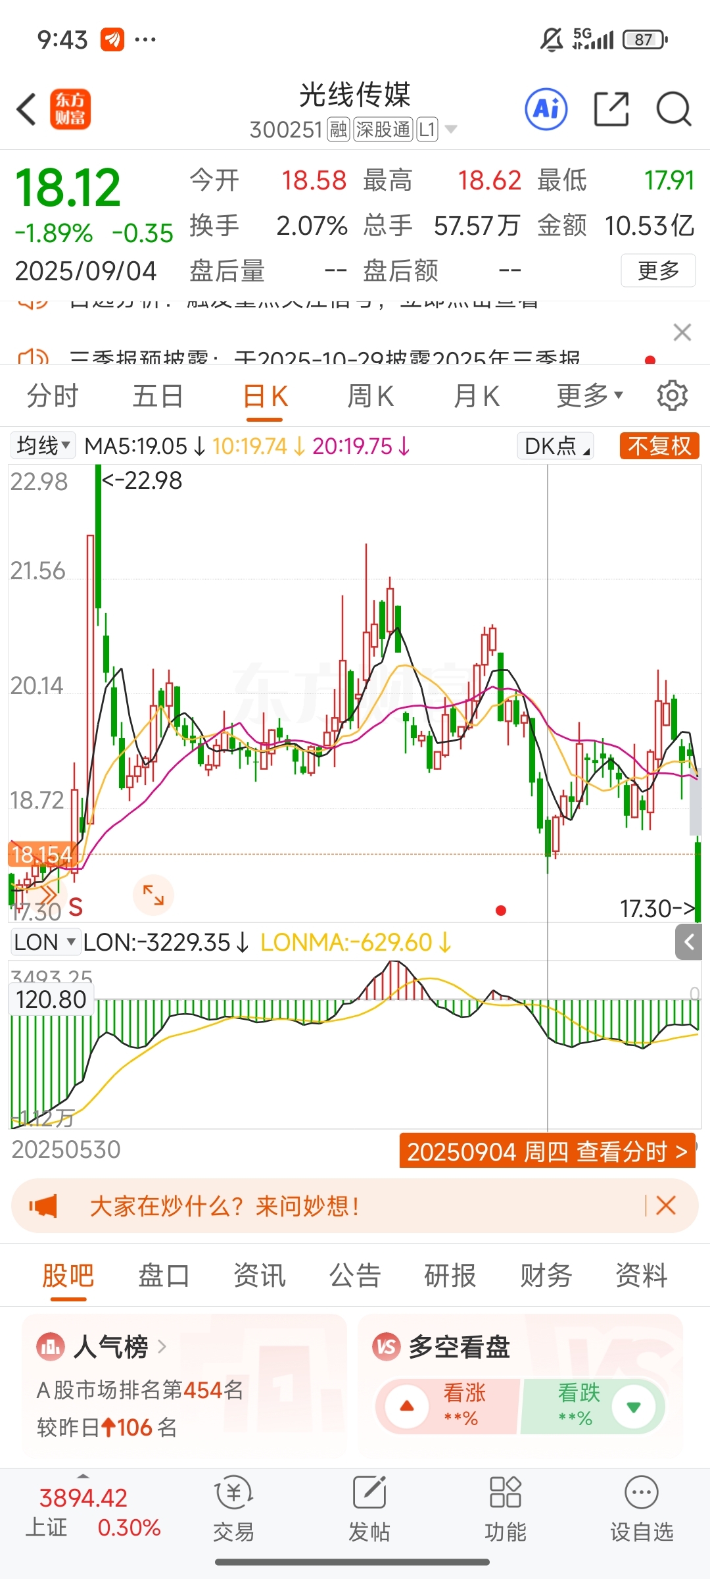Screen dimensions: 710x1579
Task: Open 公告 tab
Action: click(355, 1276)
